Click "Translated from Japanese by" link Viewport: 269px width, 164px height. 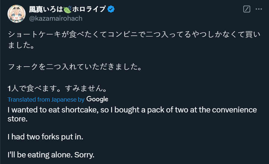[x=46, y=100]
